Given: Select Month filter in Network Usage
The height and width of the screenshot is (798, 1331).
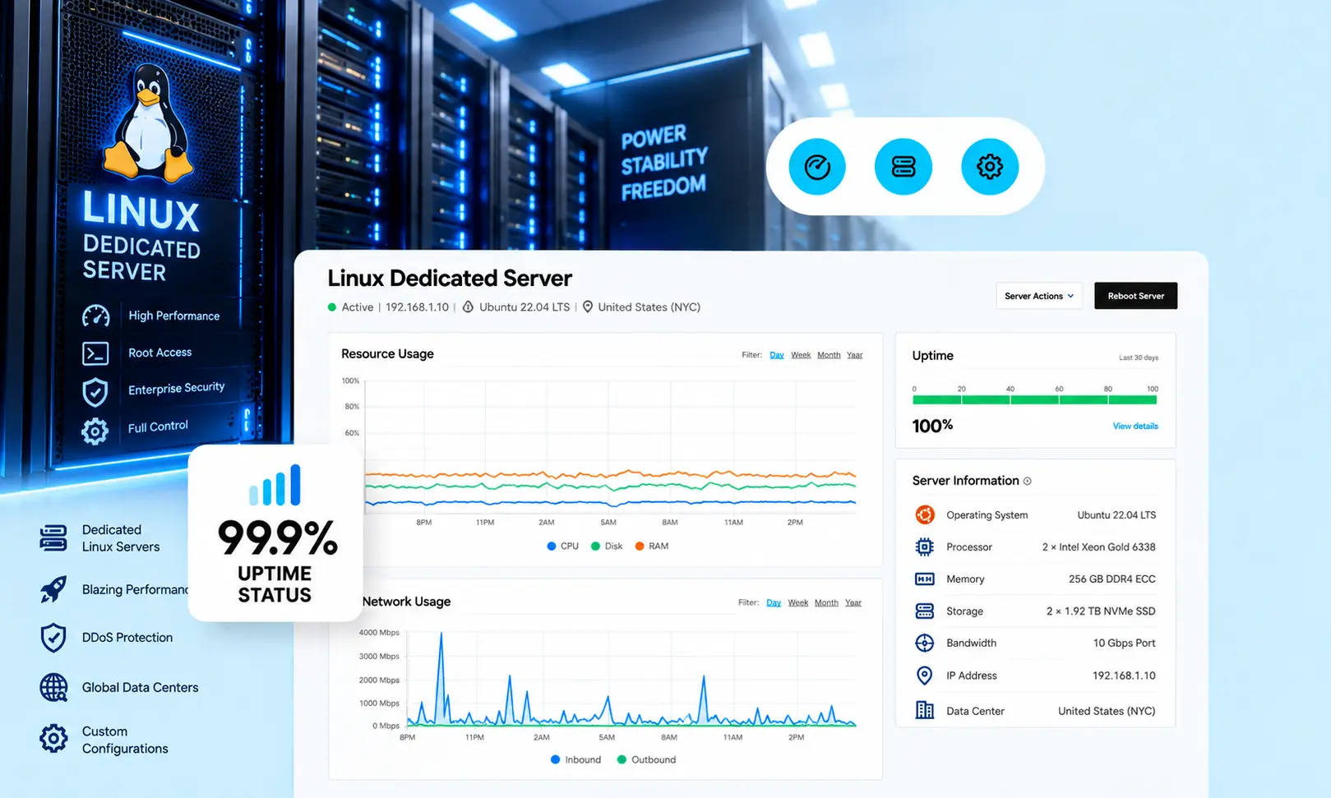Looking at the screenshot, I should pos(826,602).
